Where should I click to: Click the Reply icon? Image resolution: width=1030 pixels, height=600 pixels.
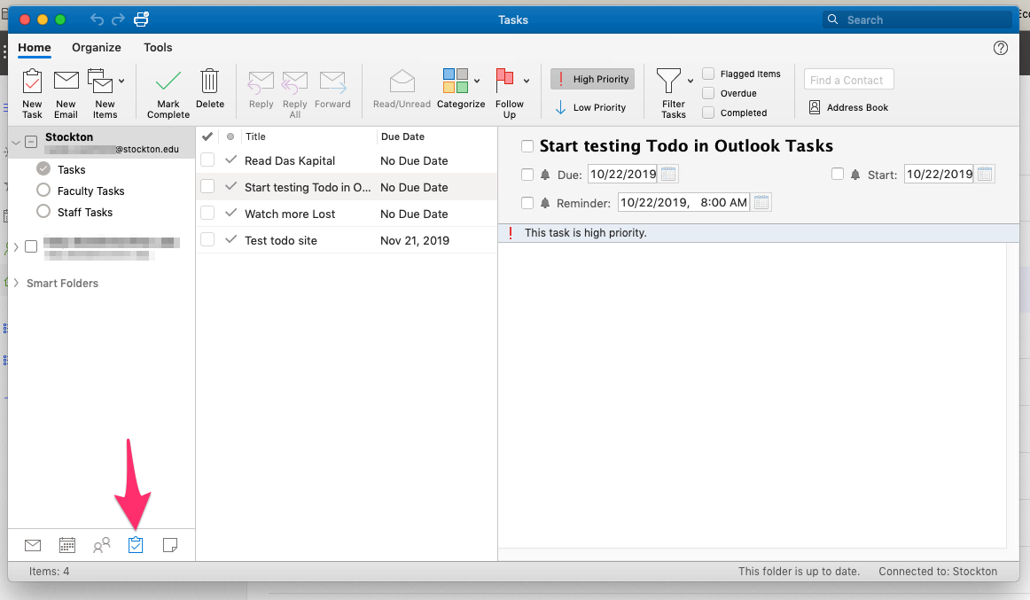(261, 83)
